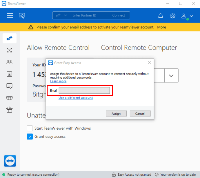Maximize the TeamViewer window
This screenshot has width=200, height=178.
pyautogui.click(x=181, y=3)
